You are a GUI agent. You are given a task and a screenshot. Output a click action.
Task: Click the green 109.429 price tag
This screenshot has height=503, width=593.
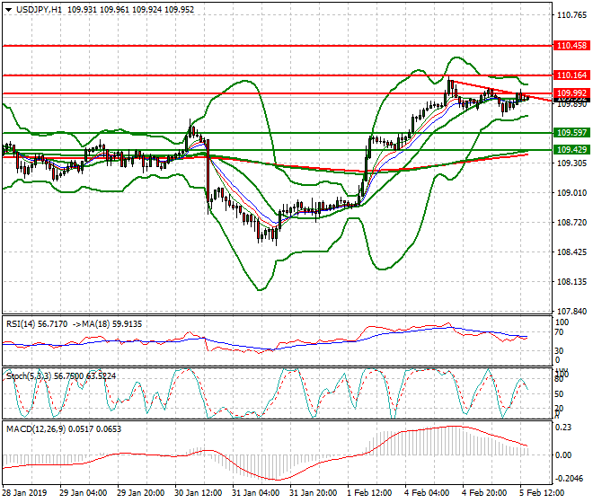pos(571,150)
